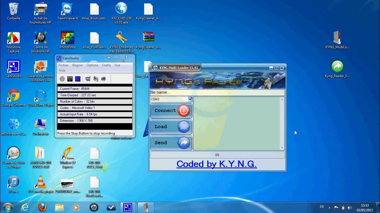The height and width of the screenshot is (213, 380).
Task: Open the Vue menu in CamStudio
Action: [117, 65]
